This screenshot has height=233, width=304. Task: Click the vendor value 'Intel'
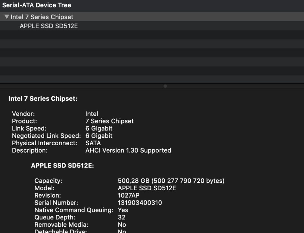(92, 114)
